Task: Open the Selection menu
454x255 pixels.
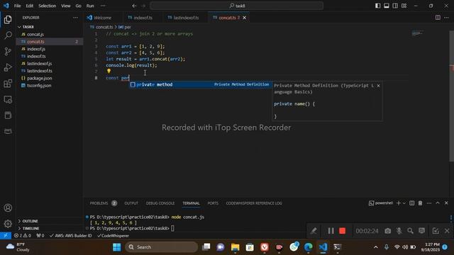Action: click(x=48, y=6)
